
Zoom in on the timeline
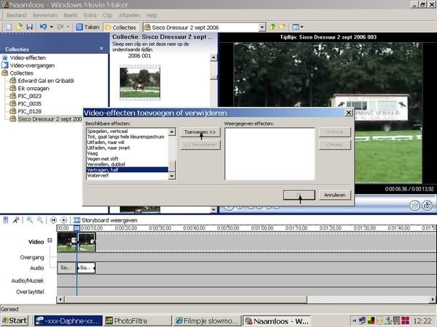tap(29, 219)
